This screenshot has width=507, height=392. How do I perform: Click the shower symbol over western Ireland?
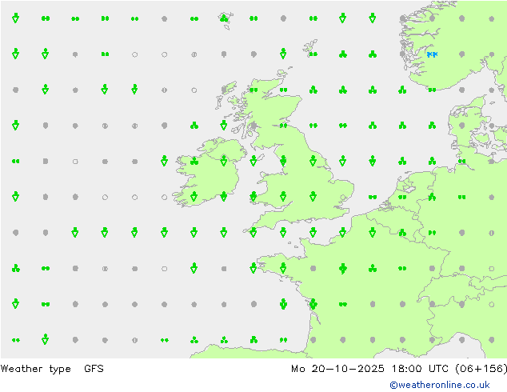tap(194, 161)
